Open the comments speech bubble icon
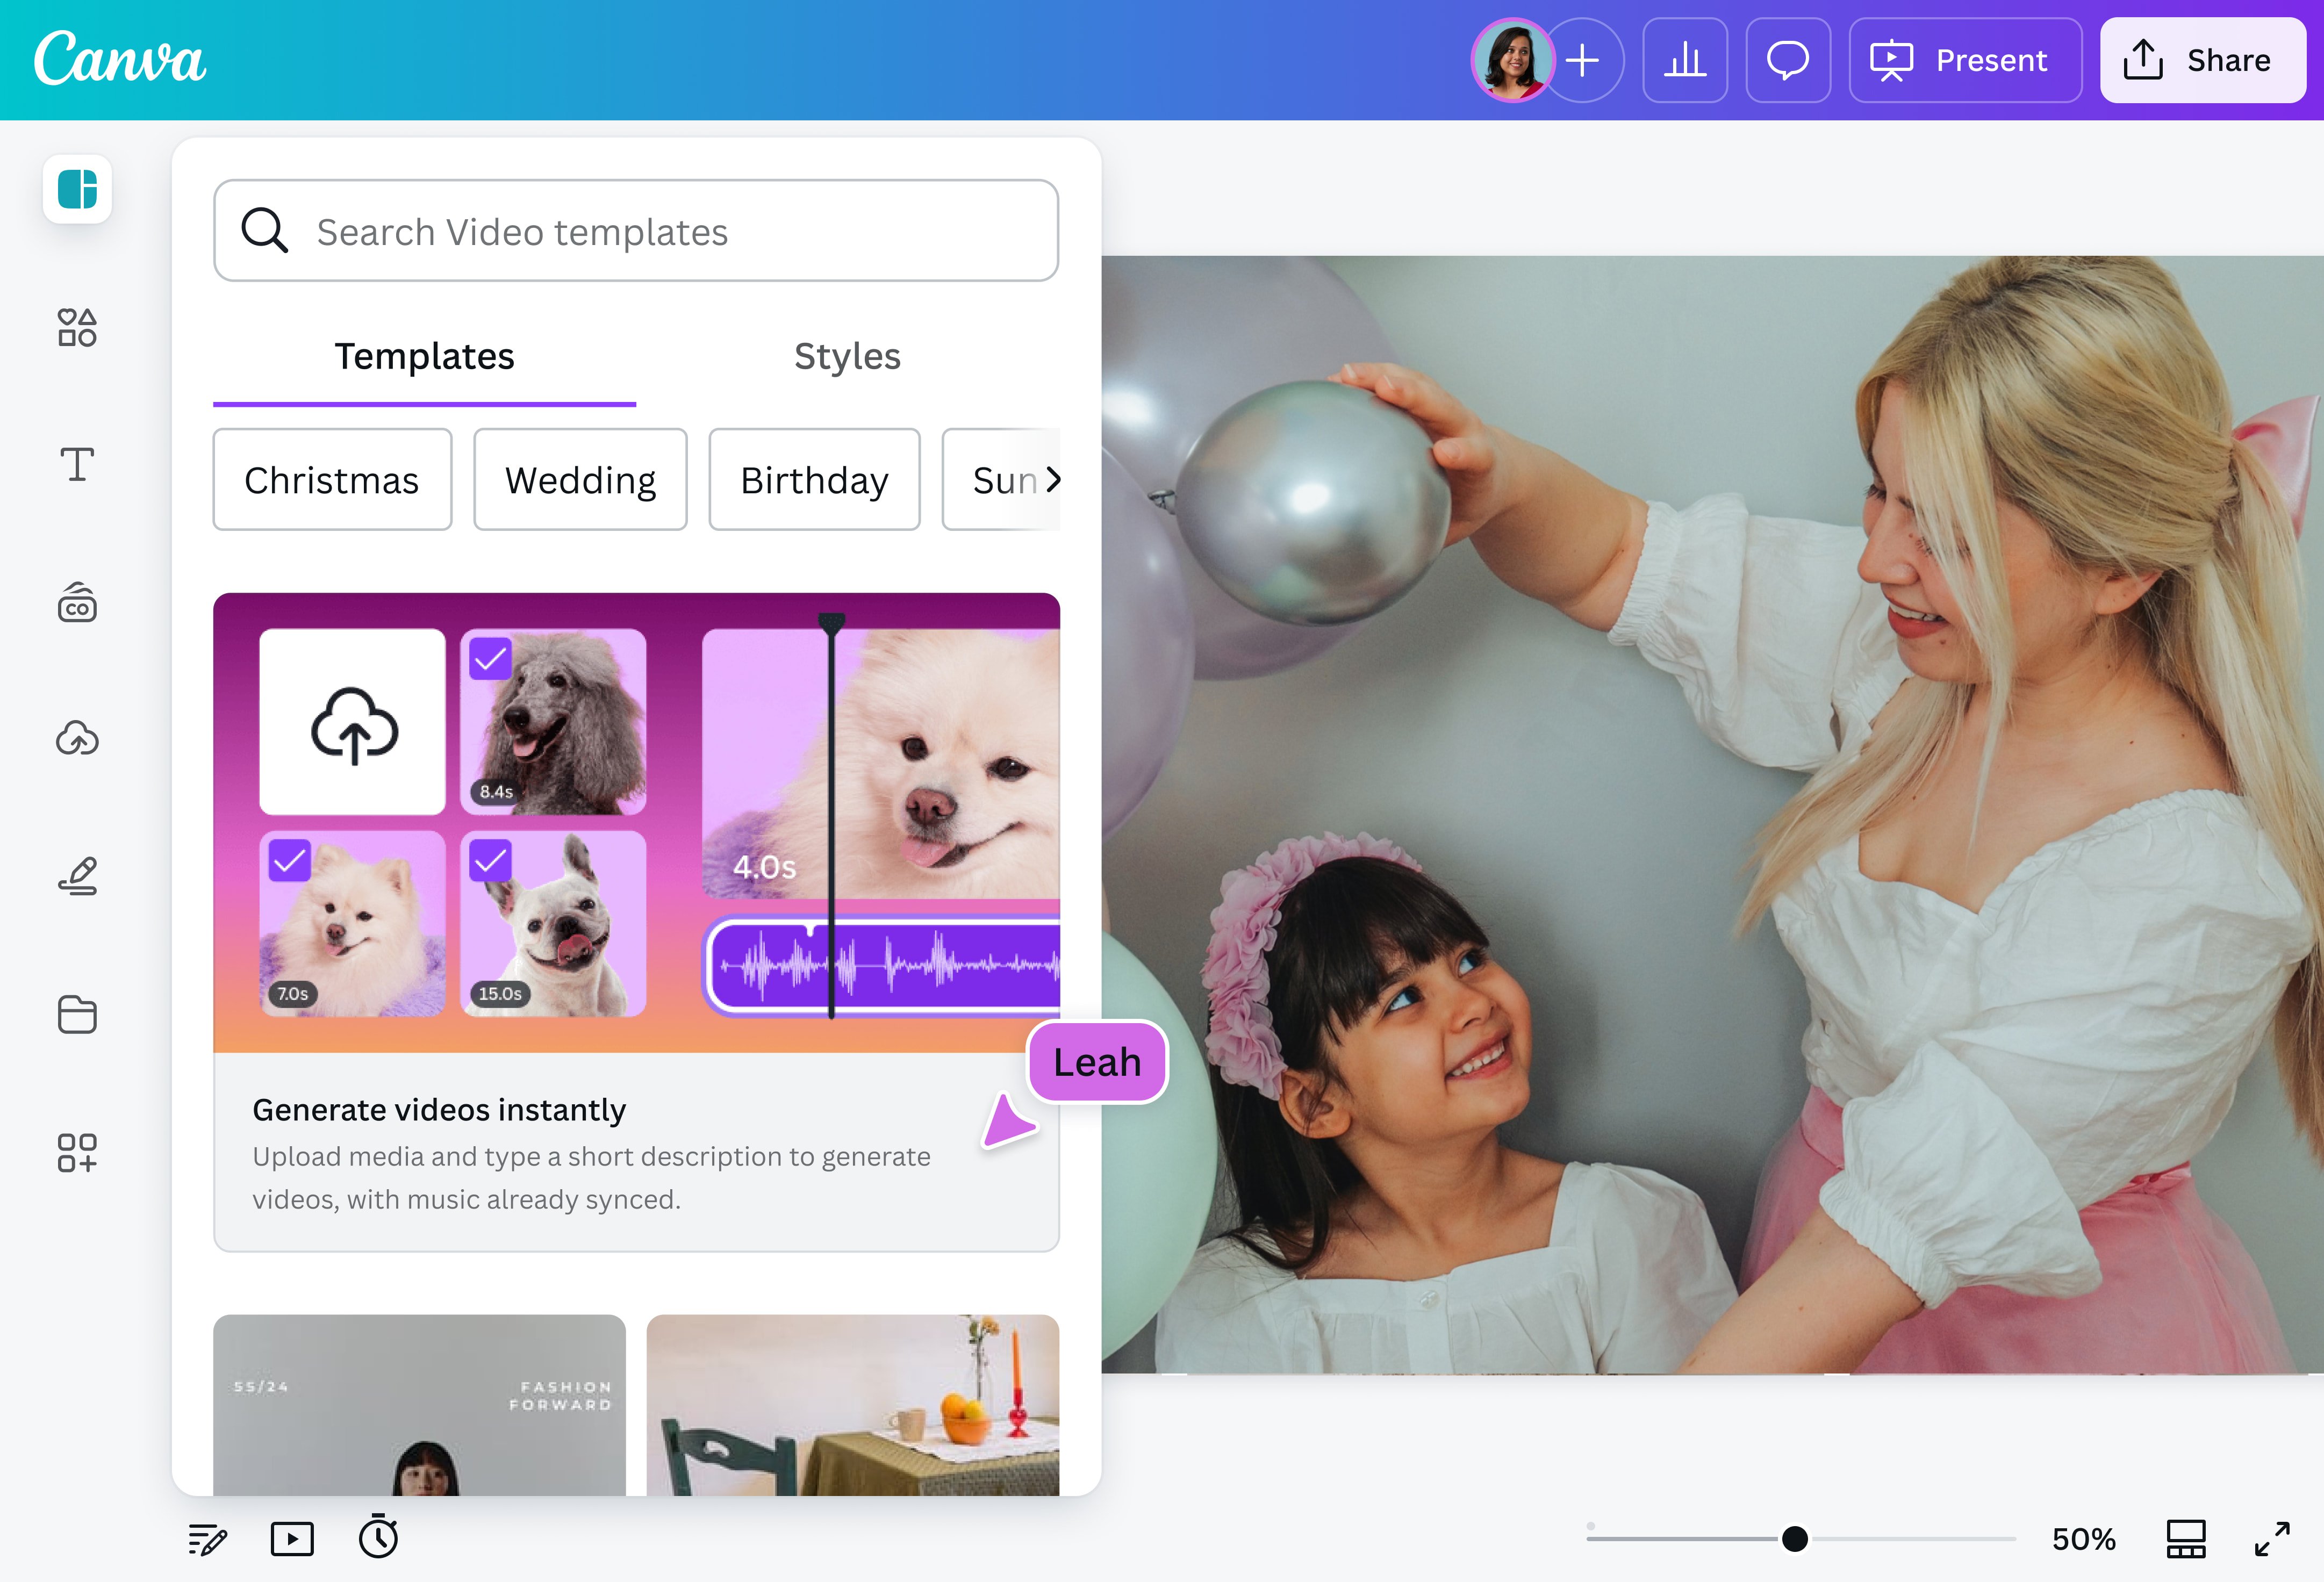Viewport: 2324px width, 1582px height. (1787, 60)
